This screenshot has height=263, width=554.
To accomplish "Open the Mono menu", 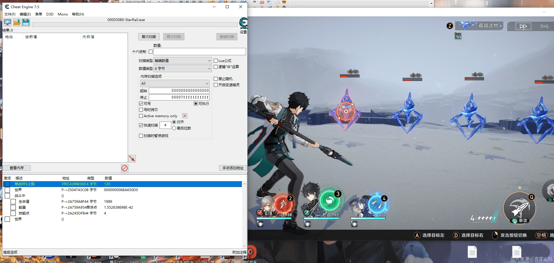I will [63, 14].
